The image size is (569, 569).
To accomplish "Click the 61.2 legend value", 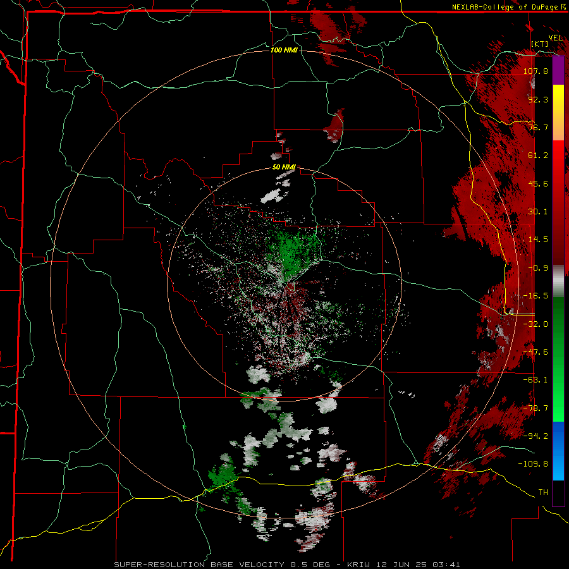I will pyautogui.click(x=538, y=156).
